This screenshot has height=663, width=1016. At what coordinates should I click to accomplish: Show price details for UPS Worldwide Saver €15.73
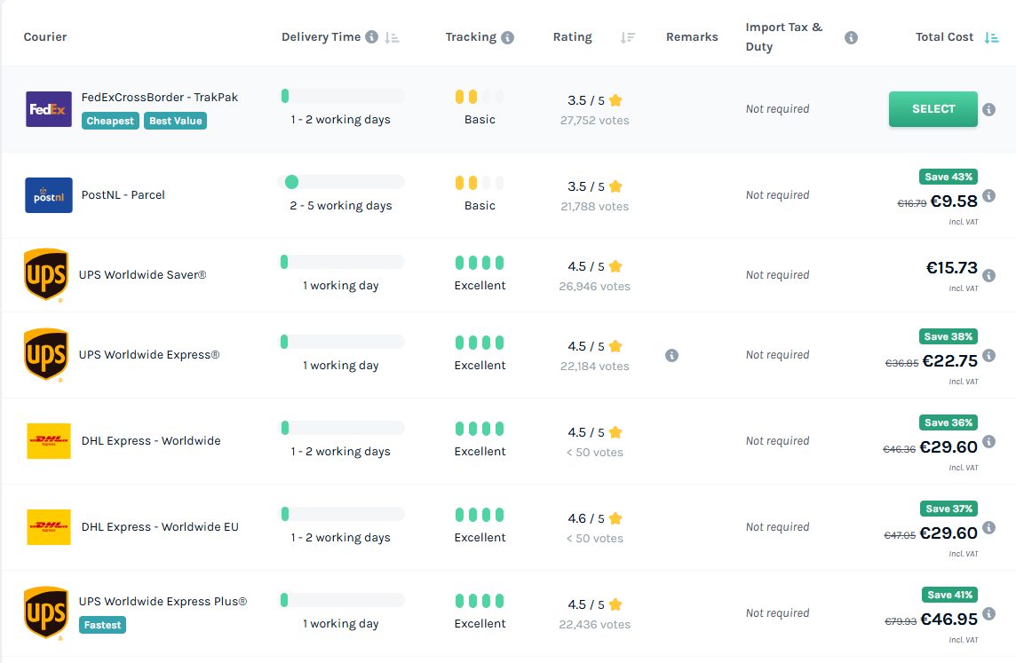[x=988, y=275]
